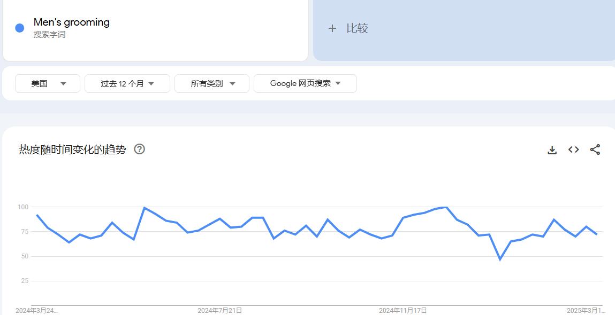The height and width of the screenshot is (315, 615).
Task: Click the 热度随时间变化的趋势 heading
Action: [x=73, y=149]
